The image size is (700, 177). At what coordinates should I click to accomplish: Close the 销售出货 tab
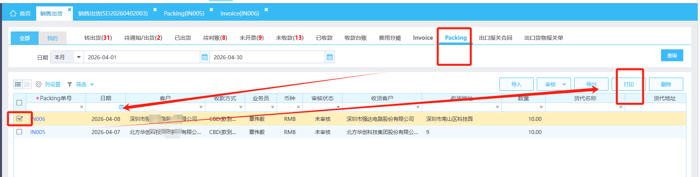tap(70, 10)
